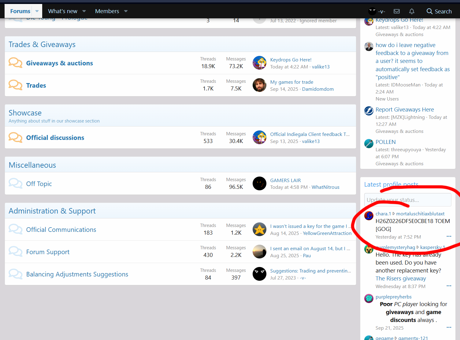Open the purplepreyherbs username link
Screen dimensions: 460x340
click(393, 297)
